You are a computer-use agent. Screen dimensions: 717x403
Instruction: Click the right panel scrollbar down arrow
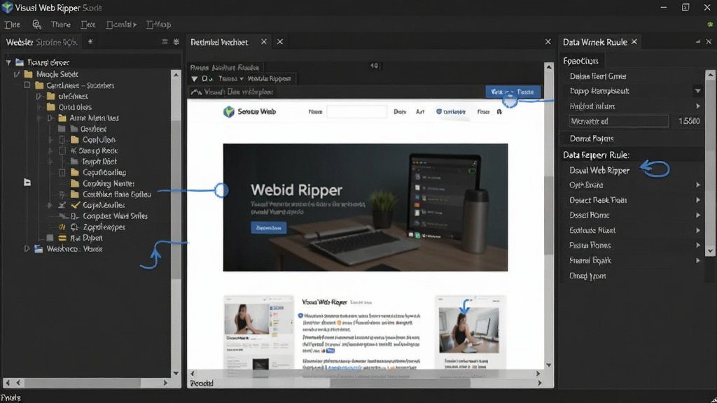click(710, 251)
